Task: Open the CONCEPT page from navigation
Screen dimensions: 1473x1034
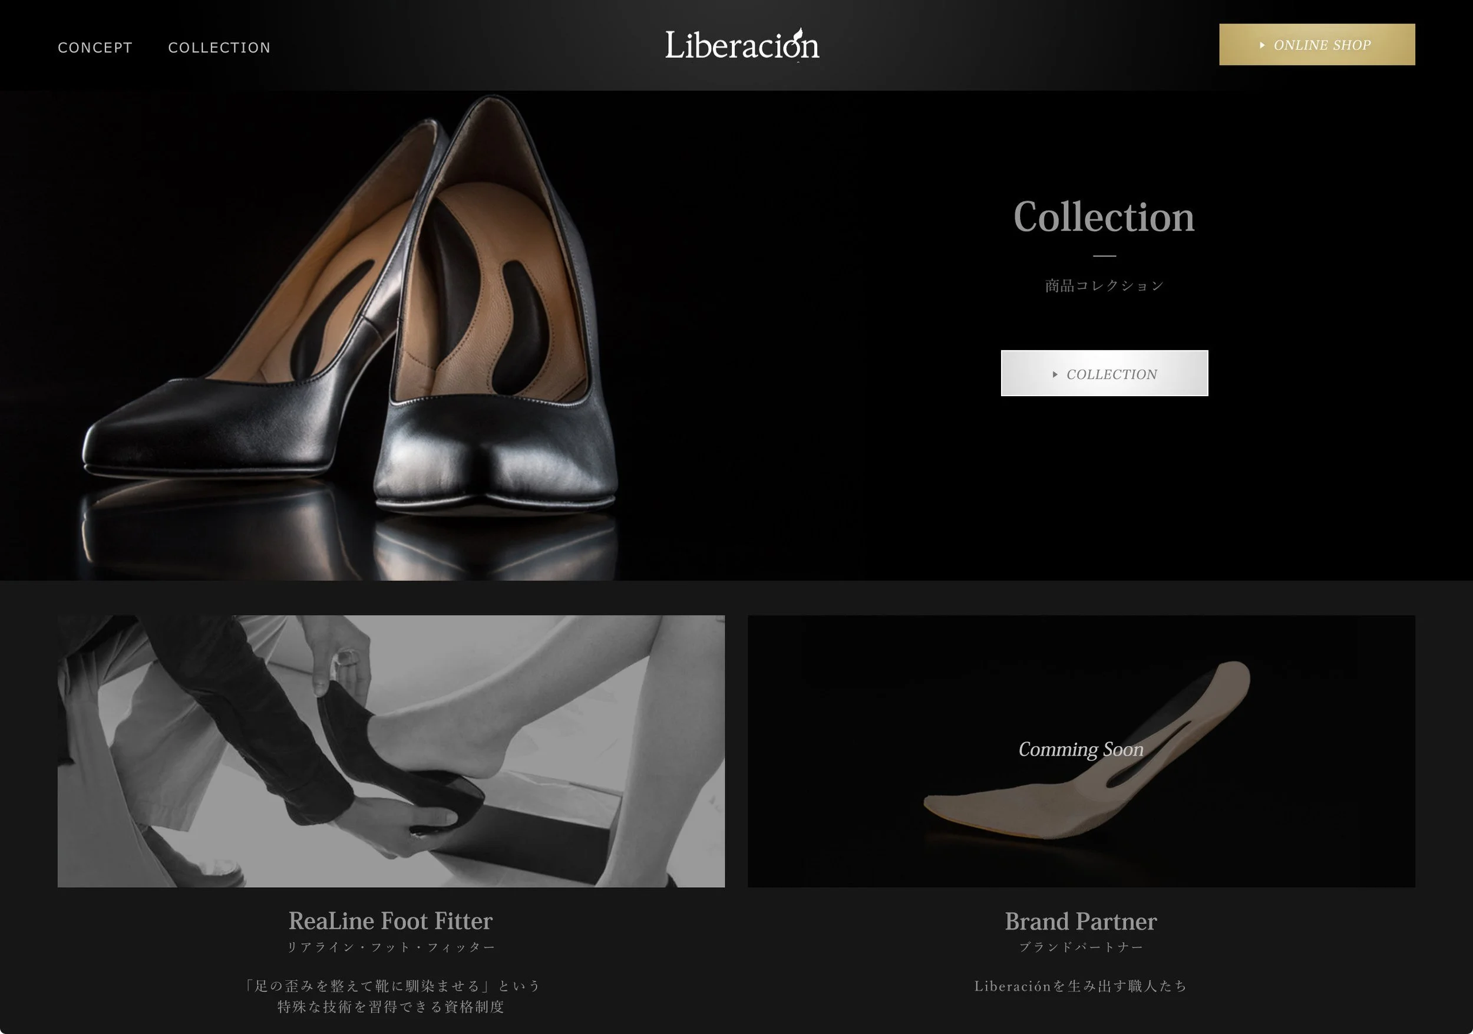Action: click(x=95, y=48)
